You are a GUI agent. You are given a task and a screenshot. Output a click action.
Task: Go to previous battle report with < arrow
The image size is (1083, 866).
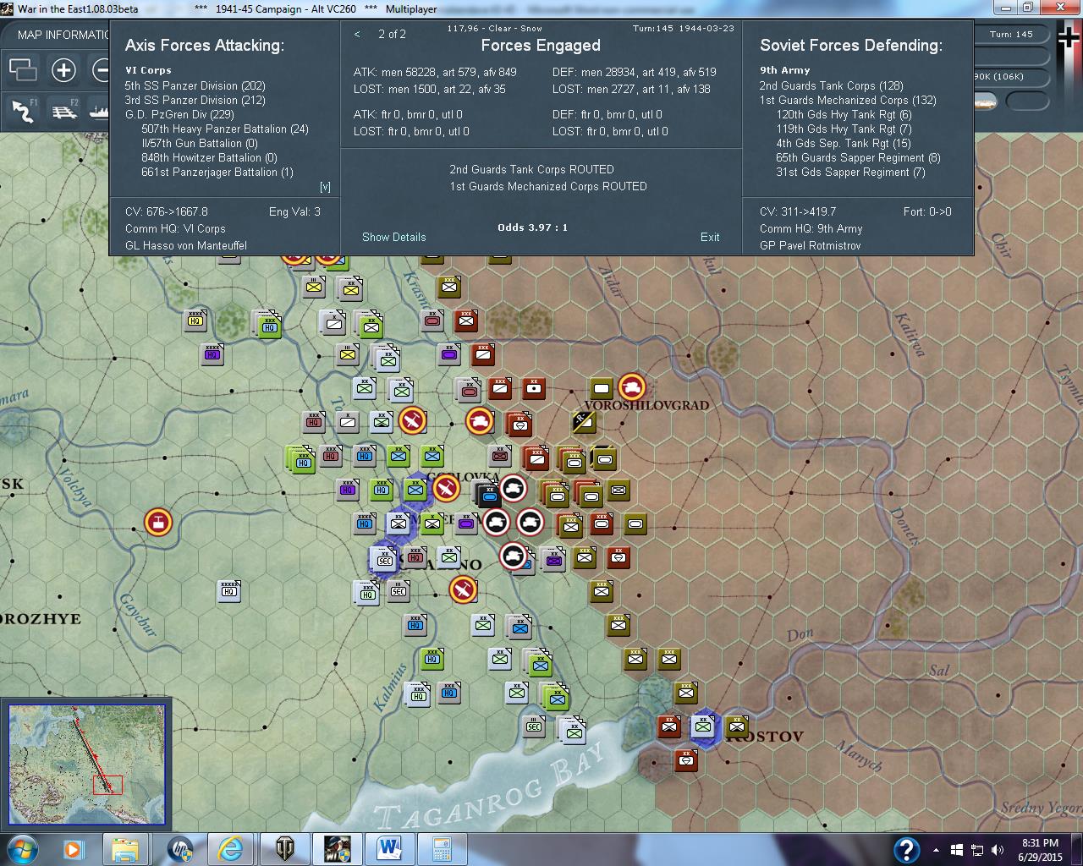pyautogui.click(x=357, y=34)
